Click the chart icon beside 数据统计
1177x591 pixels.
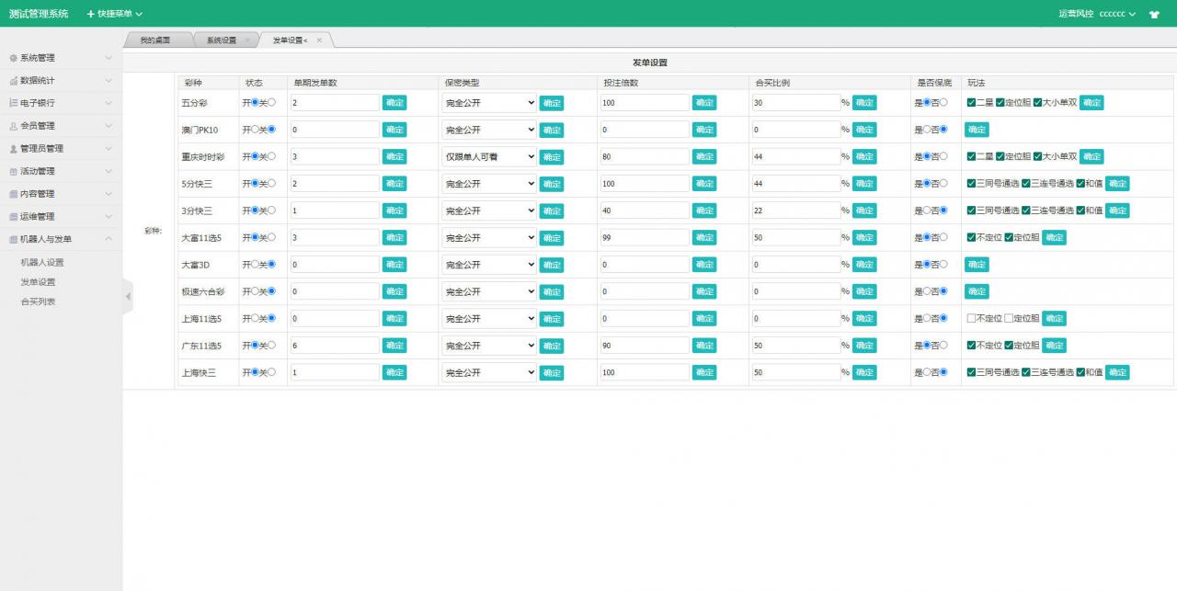[x=13, y=81]
